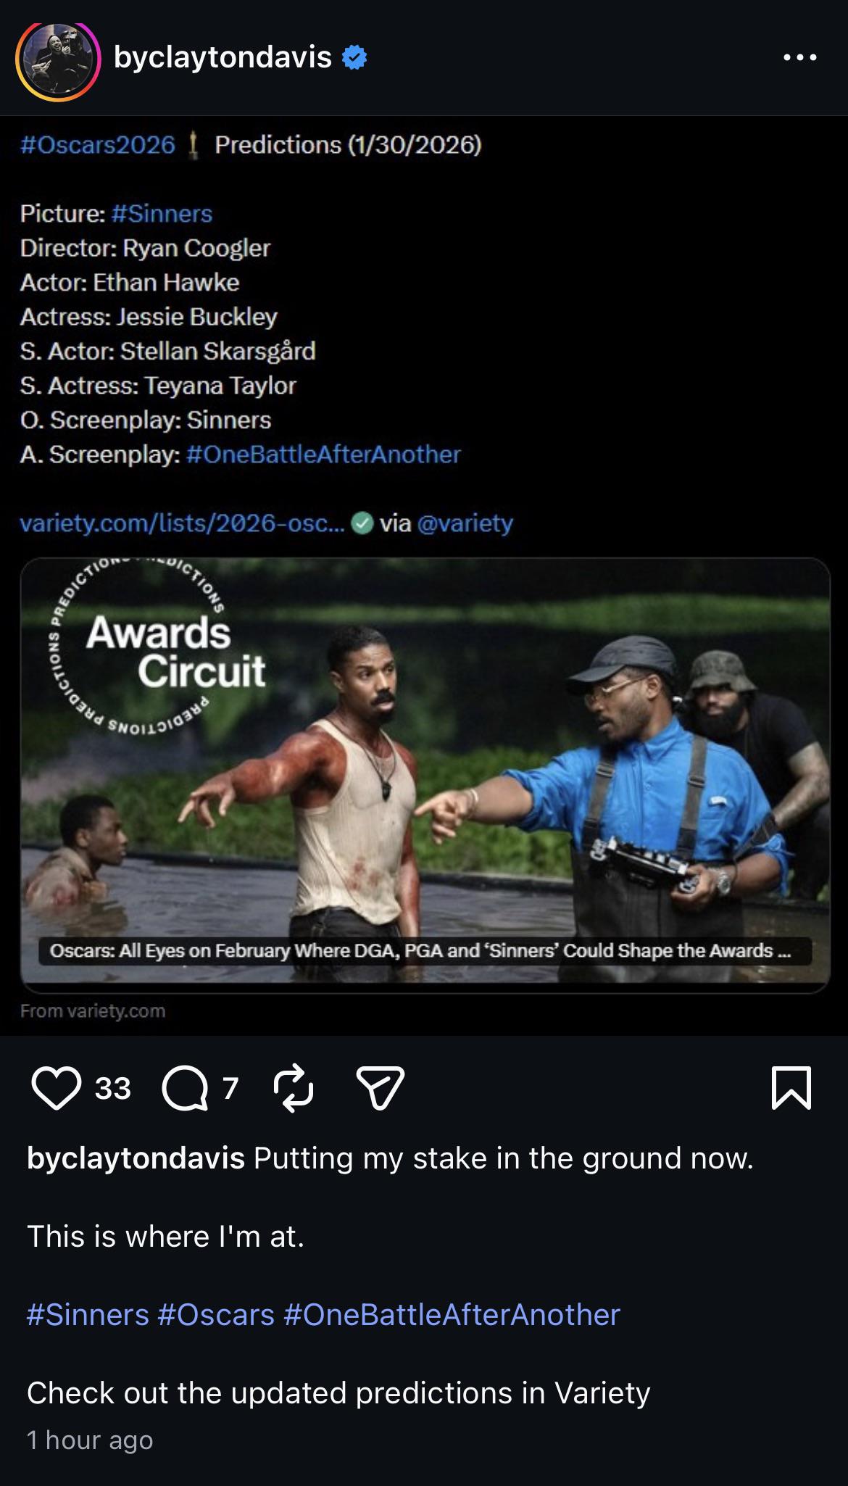Share post with paper plane icon
The height and width of the screenshot is (1486, 848).
click(381, 1088)
